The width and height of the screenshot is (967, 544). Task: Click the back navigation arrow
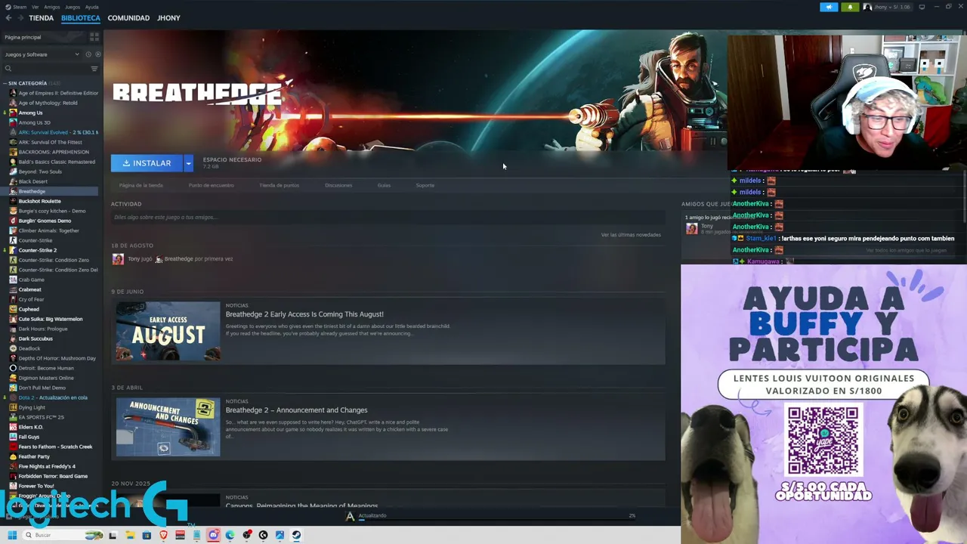(x=8, y=18)
